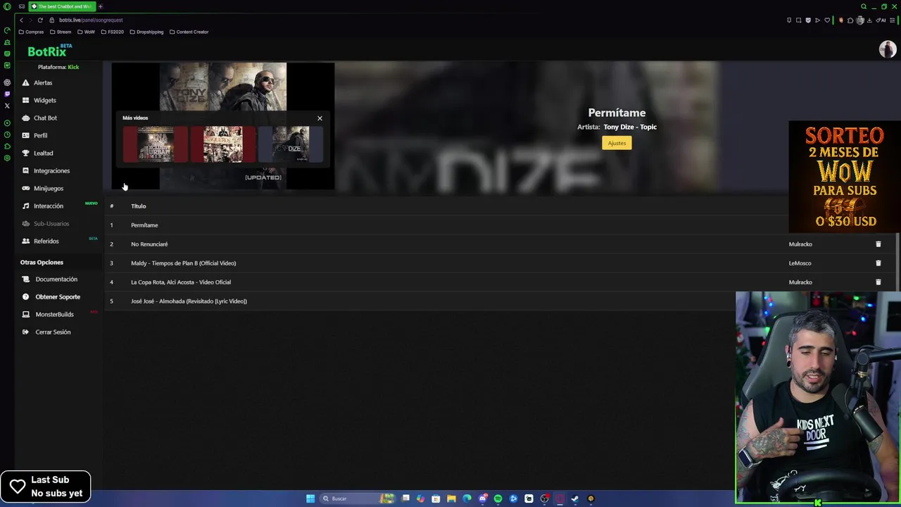Open browser downloads icon

point(869,20)
